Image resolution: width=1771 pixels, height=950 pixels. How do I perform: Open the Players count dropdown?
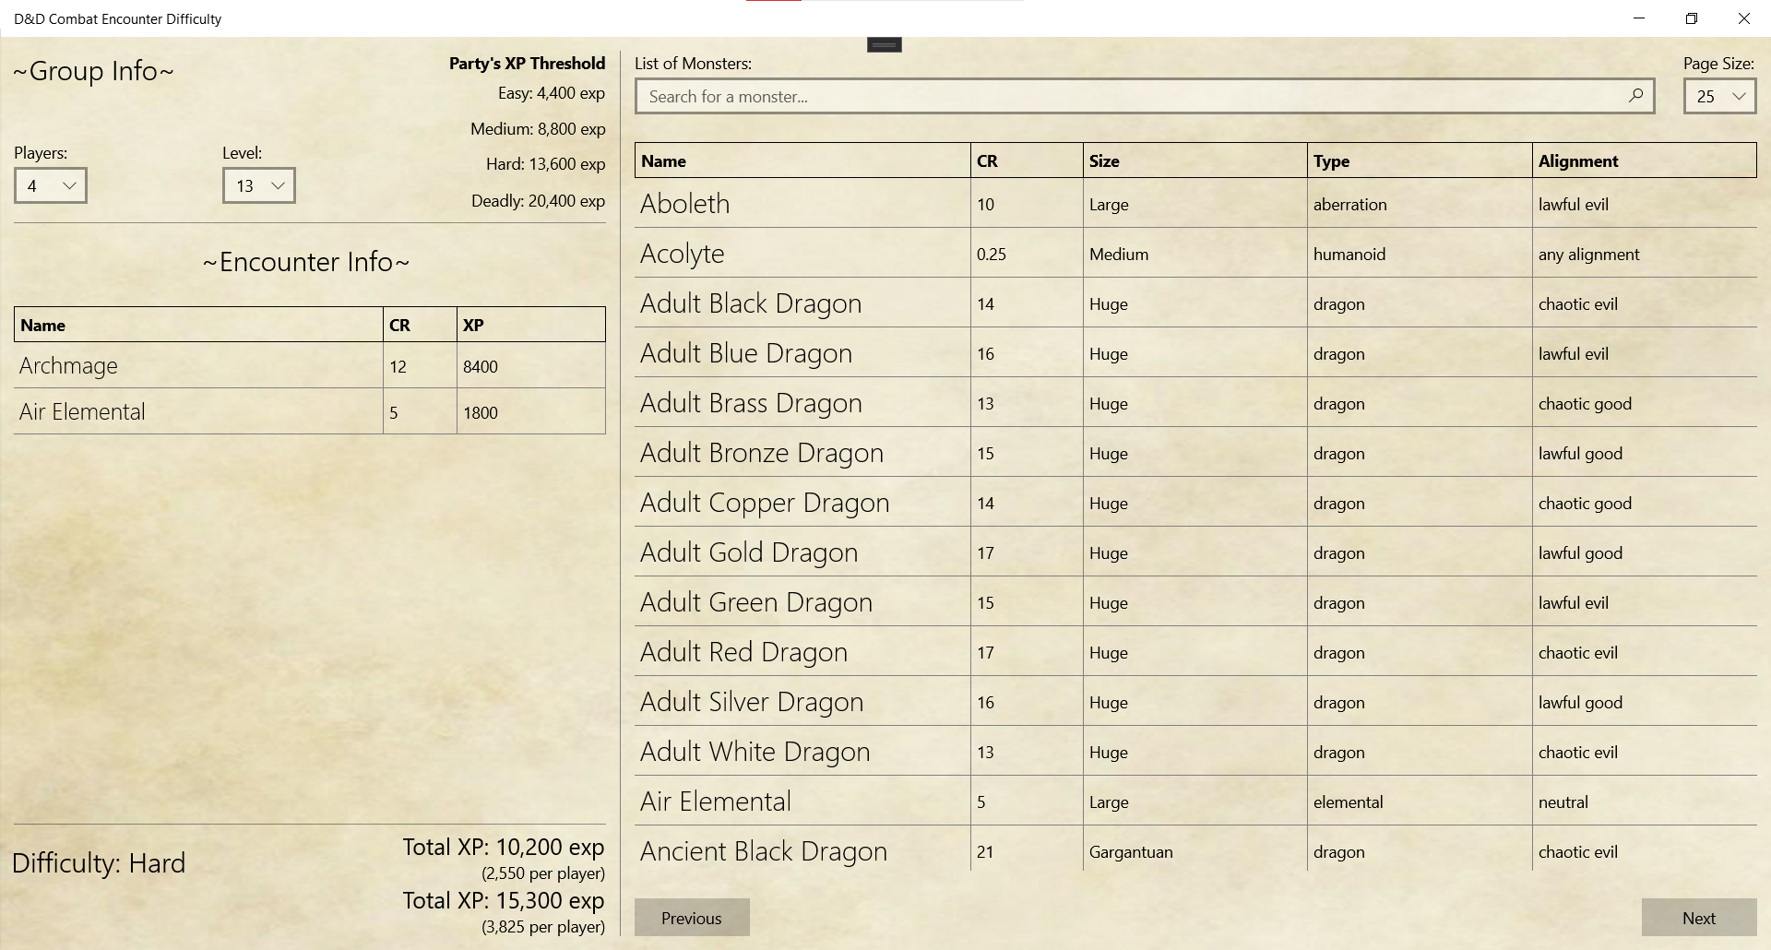click(x=51, y=185)
